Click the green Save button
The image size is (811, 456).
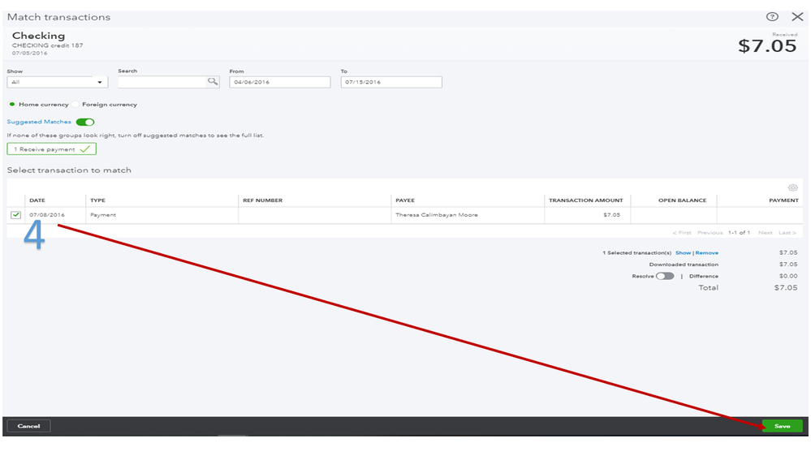point(782,426)
